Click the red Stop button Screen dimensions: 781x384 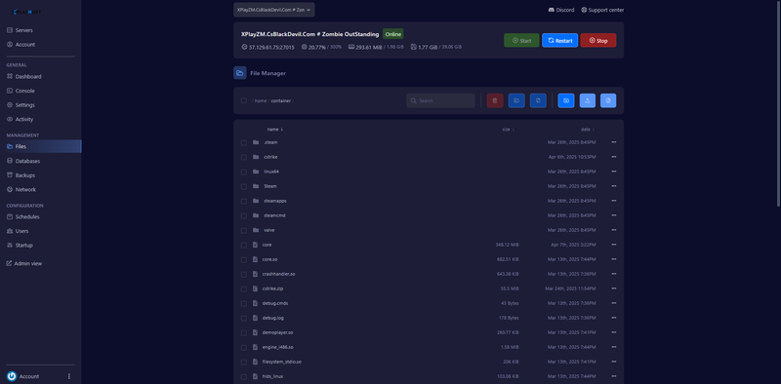(598, 40)
